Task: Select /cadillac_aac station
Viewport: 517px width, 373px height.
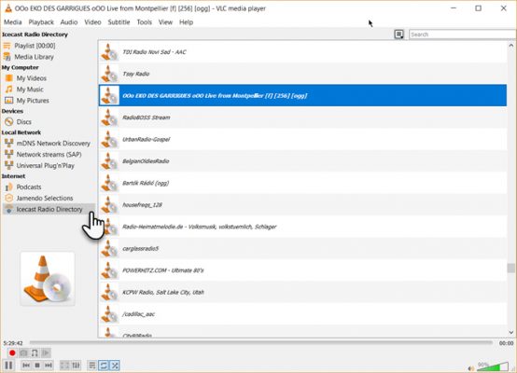Action: [x=302, y=314]
